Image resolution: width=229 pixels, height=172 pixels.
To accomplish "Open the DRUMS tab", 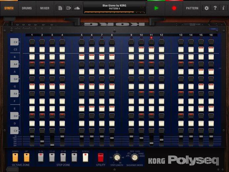I will tap(27, 8).
